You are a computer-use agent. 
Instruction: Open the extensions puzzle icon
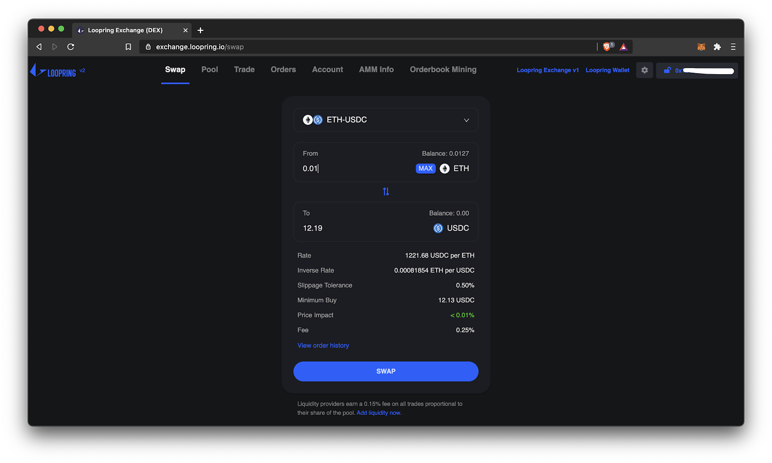coord(717,47)
